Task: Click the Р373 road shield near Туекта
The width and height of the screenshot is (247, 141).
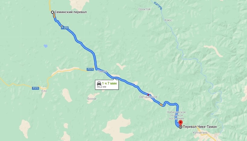Action: (x=90, y=69)
